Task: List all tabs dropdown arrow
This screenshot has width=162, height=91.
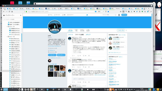Action: (151, 8)
